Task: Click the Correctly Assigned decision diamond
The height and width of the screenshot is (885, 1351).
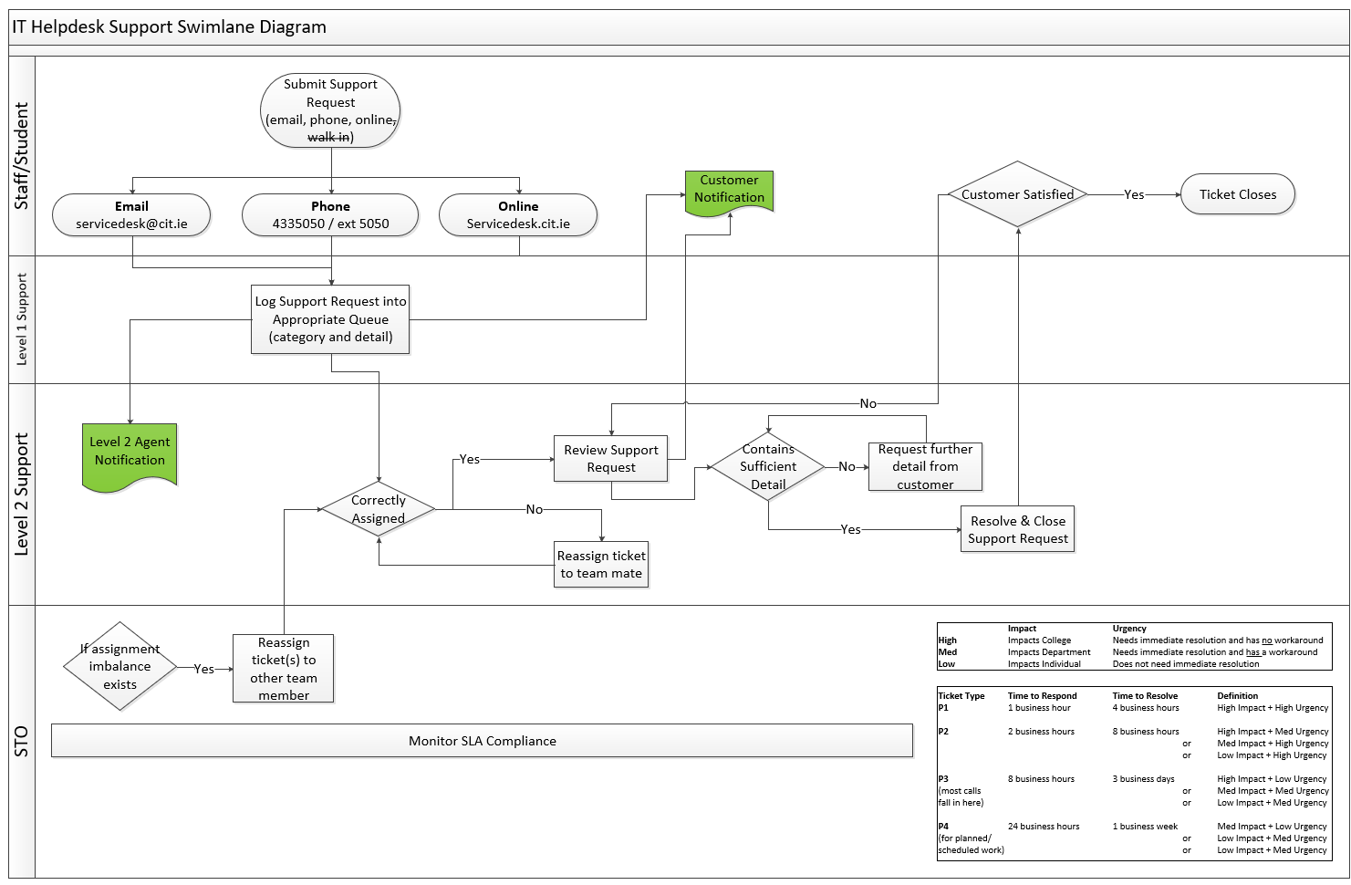Action: (x=379, y=509)
